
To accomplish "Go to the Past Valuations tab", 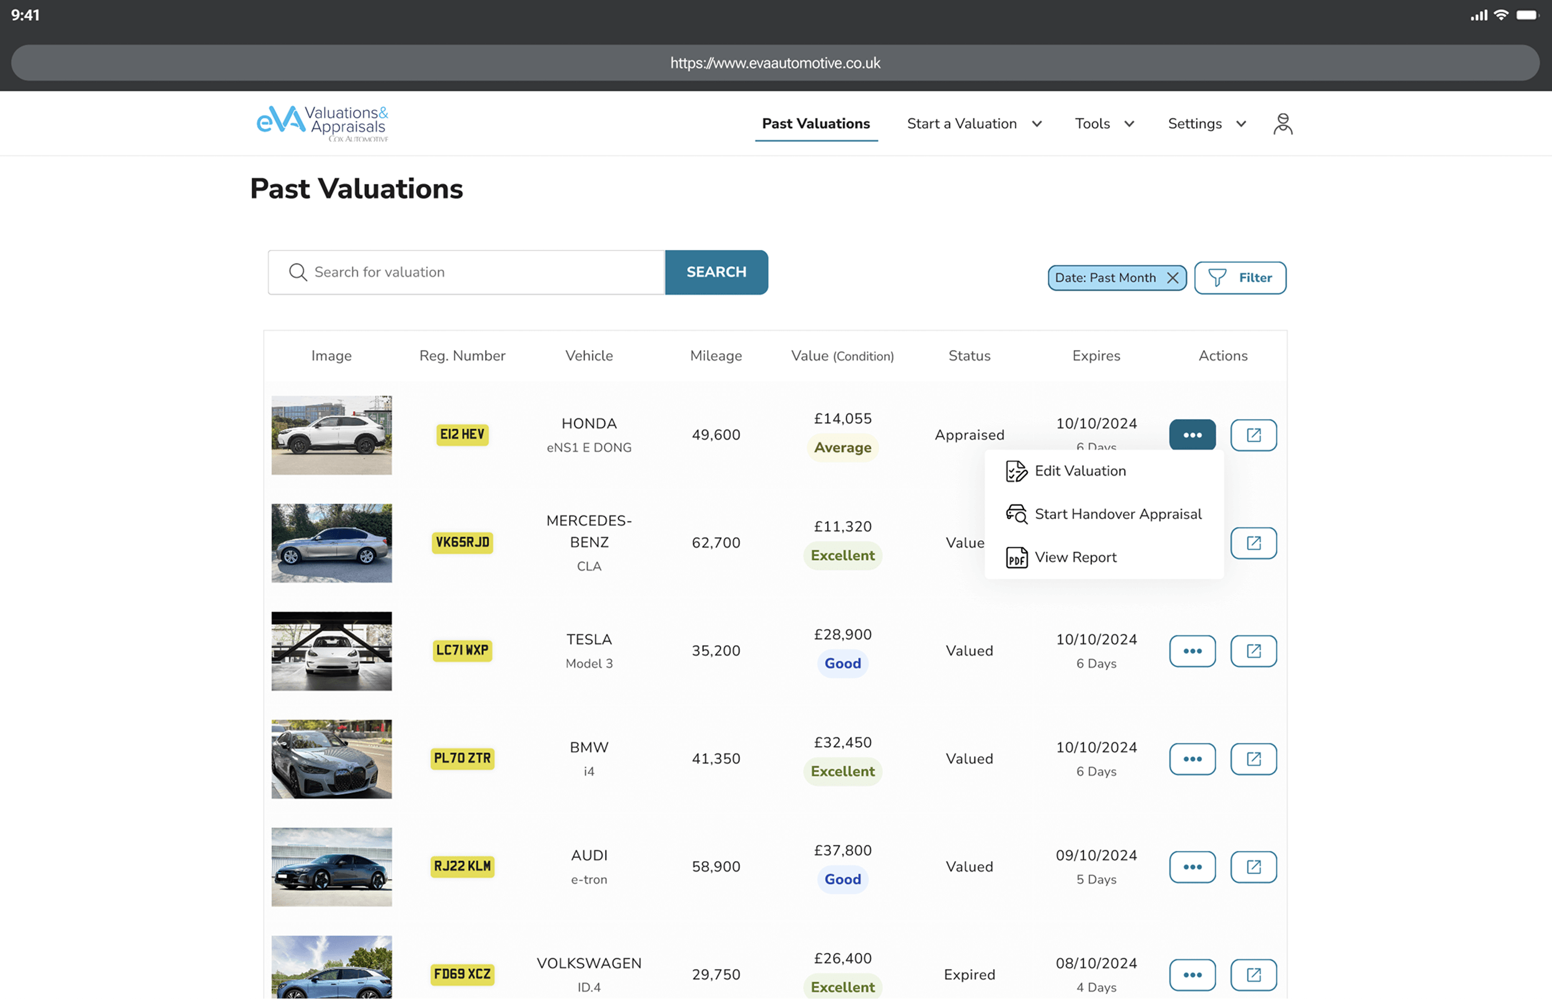I will 816,123.
